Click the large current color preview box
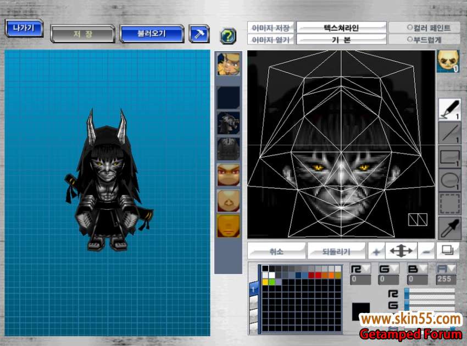 click(x=361, y=312)
